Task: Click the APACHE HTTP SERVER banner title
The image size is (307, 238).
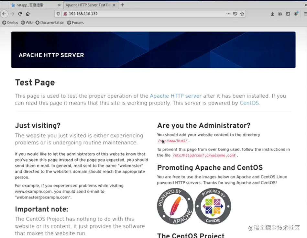Action: point(51,55)
